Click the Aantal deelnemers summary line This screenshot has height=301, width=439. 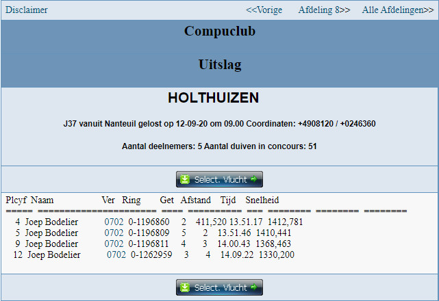tap(219, 146)
